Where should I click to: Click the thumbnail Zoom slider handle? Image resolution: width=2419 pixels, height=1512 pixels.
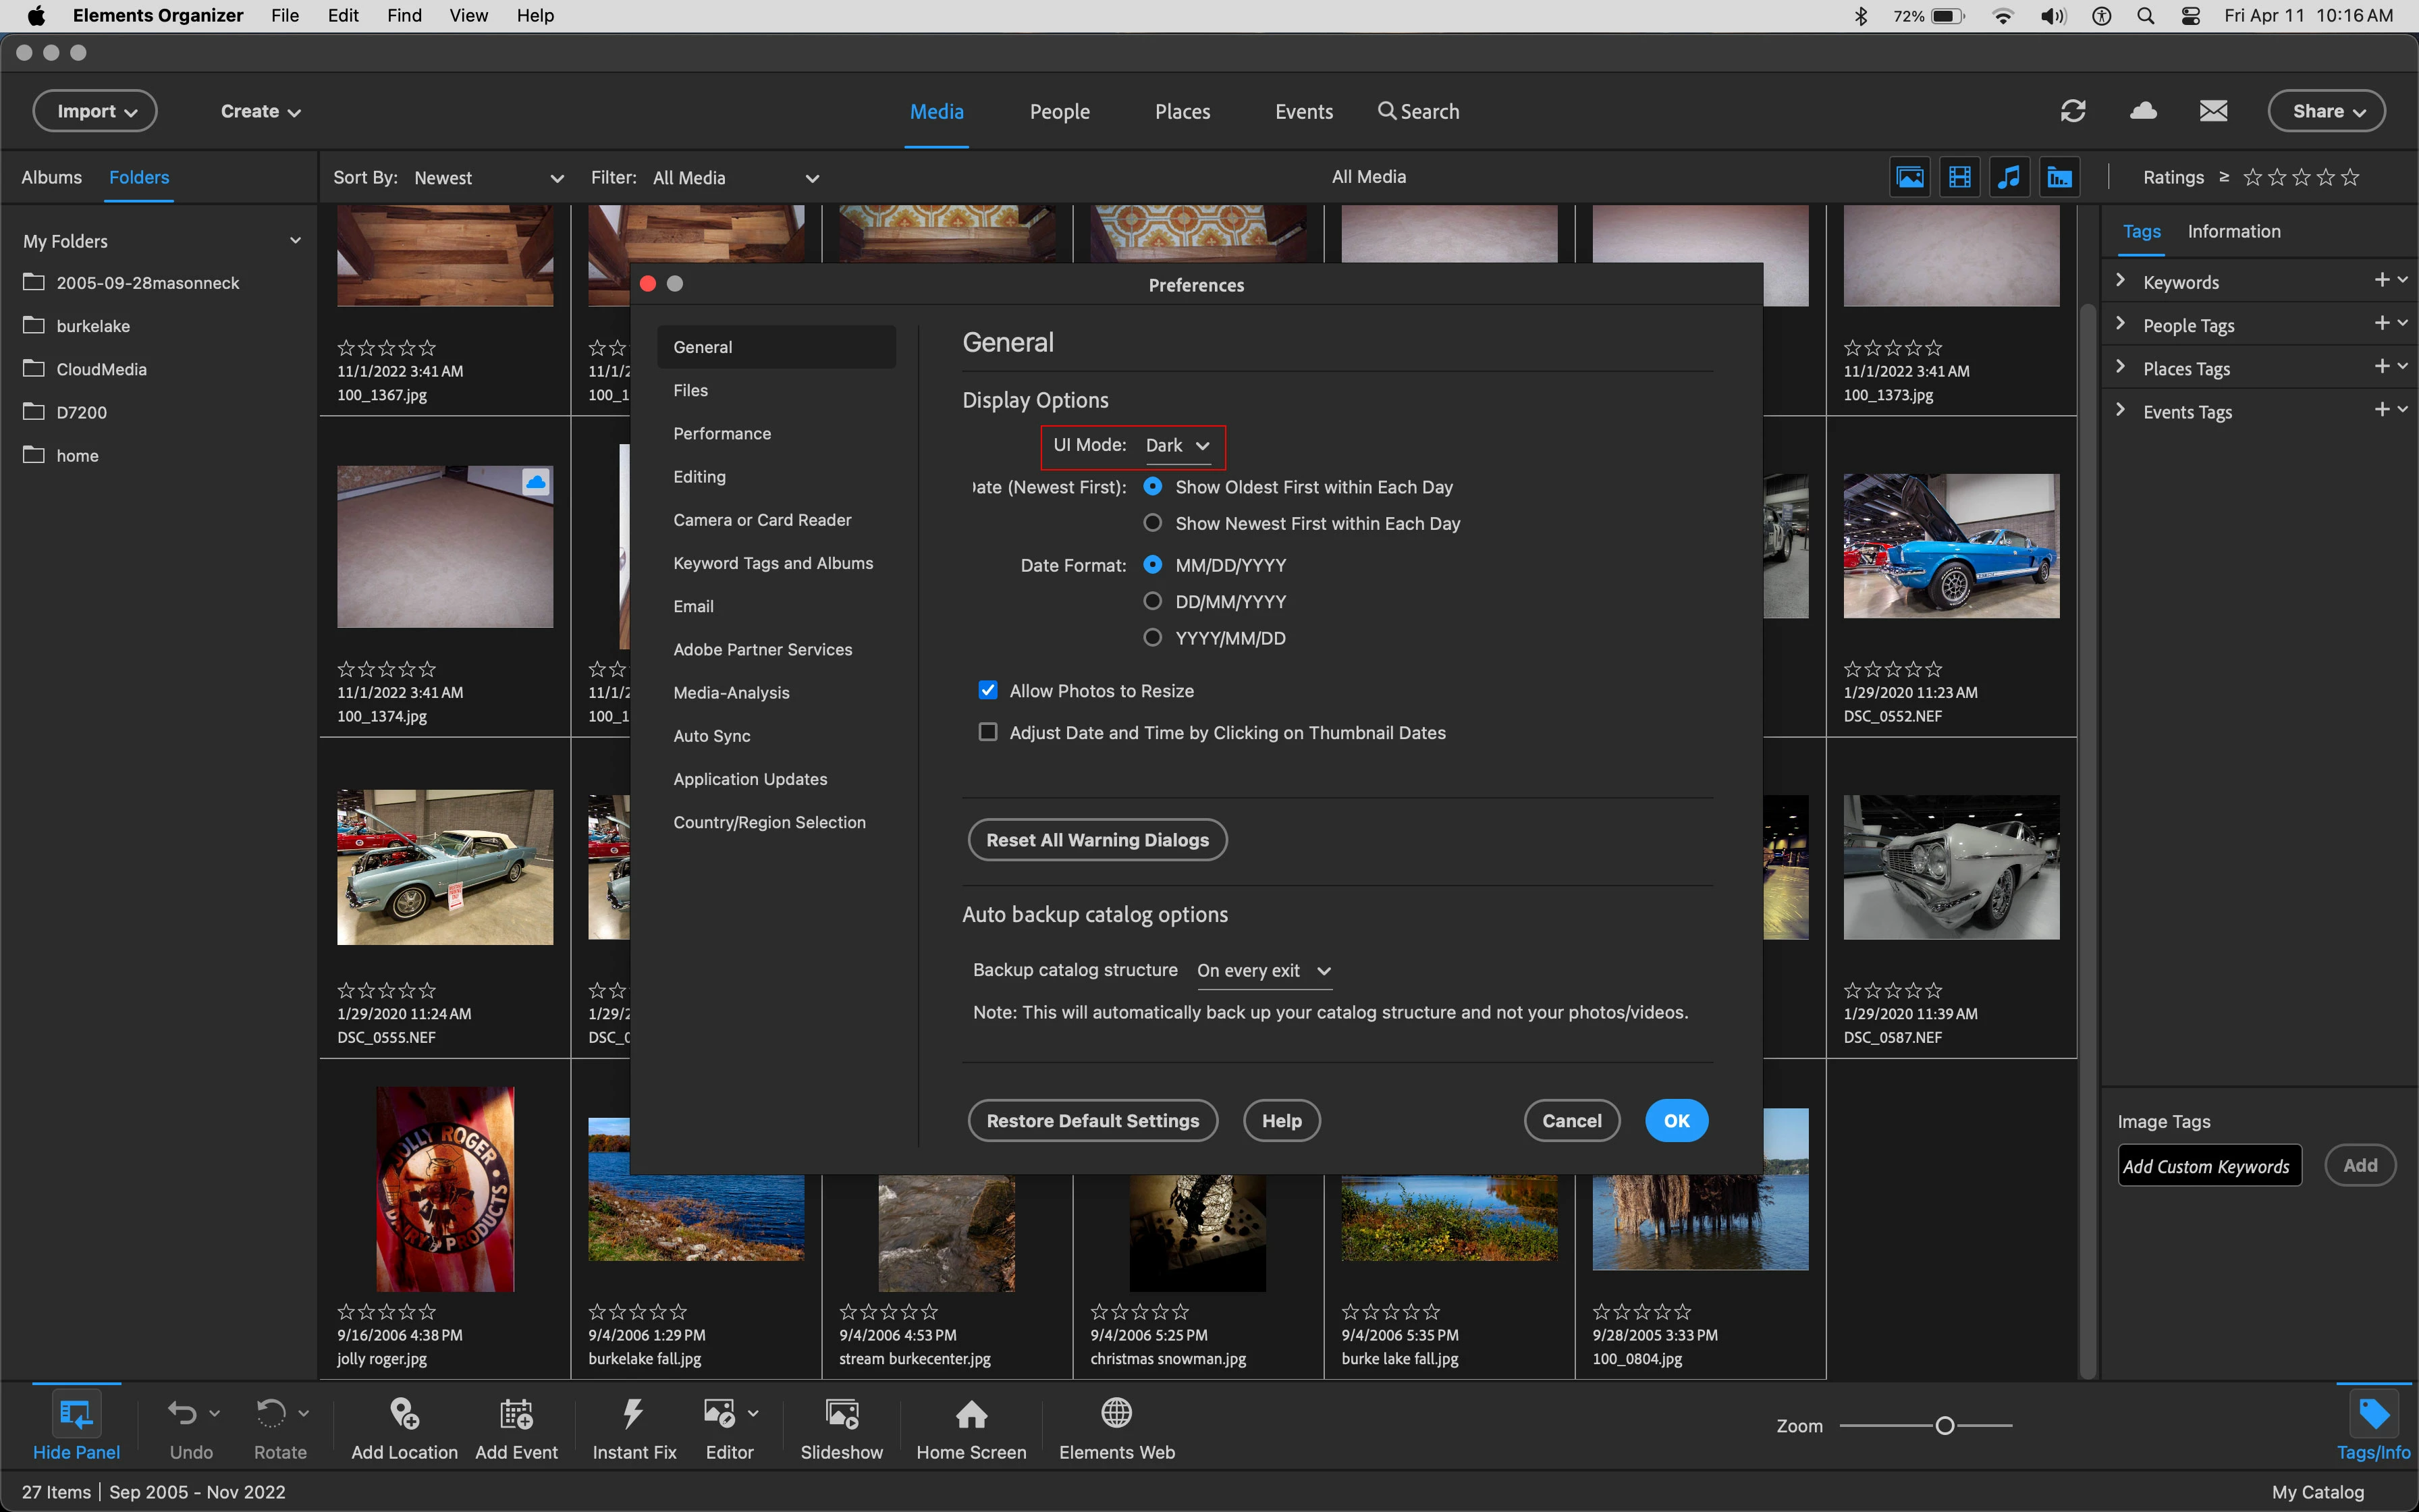[x=1945, y=1426]
